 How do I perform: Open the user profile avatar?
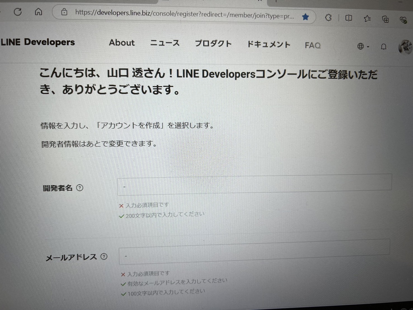click(405, 47)
